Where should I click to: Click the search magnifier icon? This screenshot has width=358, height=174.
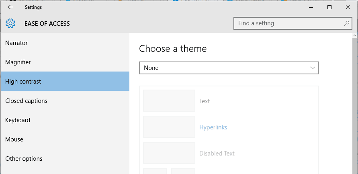click(x=347, y=23)
